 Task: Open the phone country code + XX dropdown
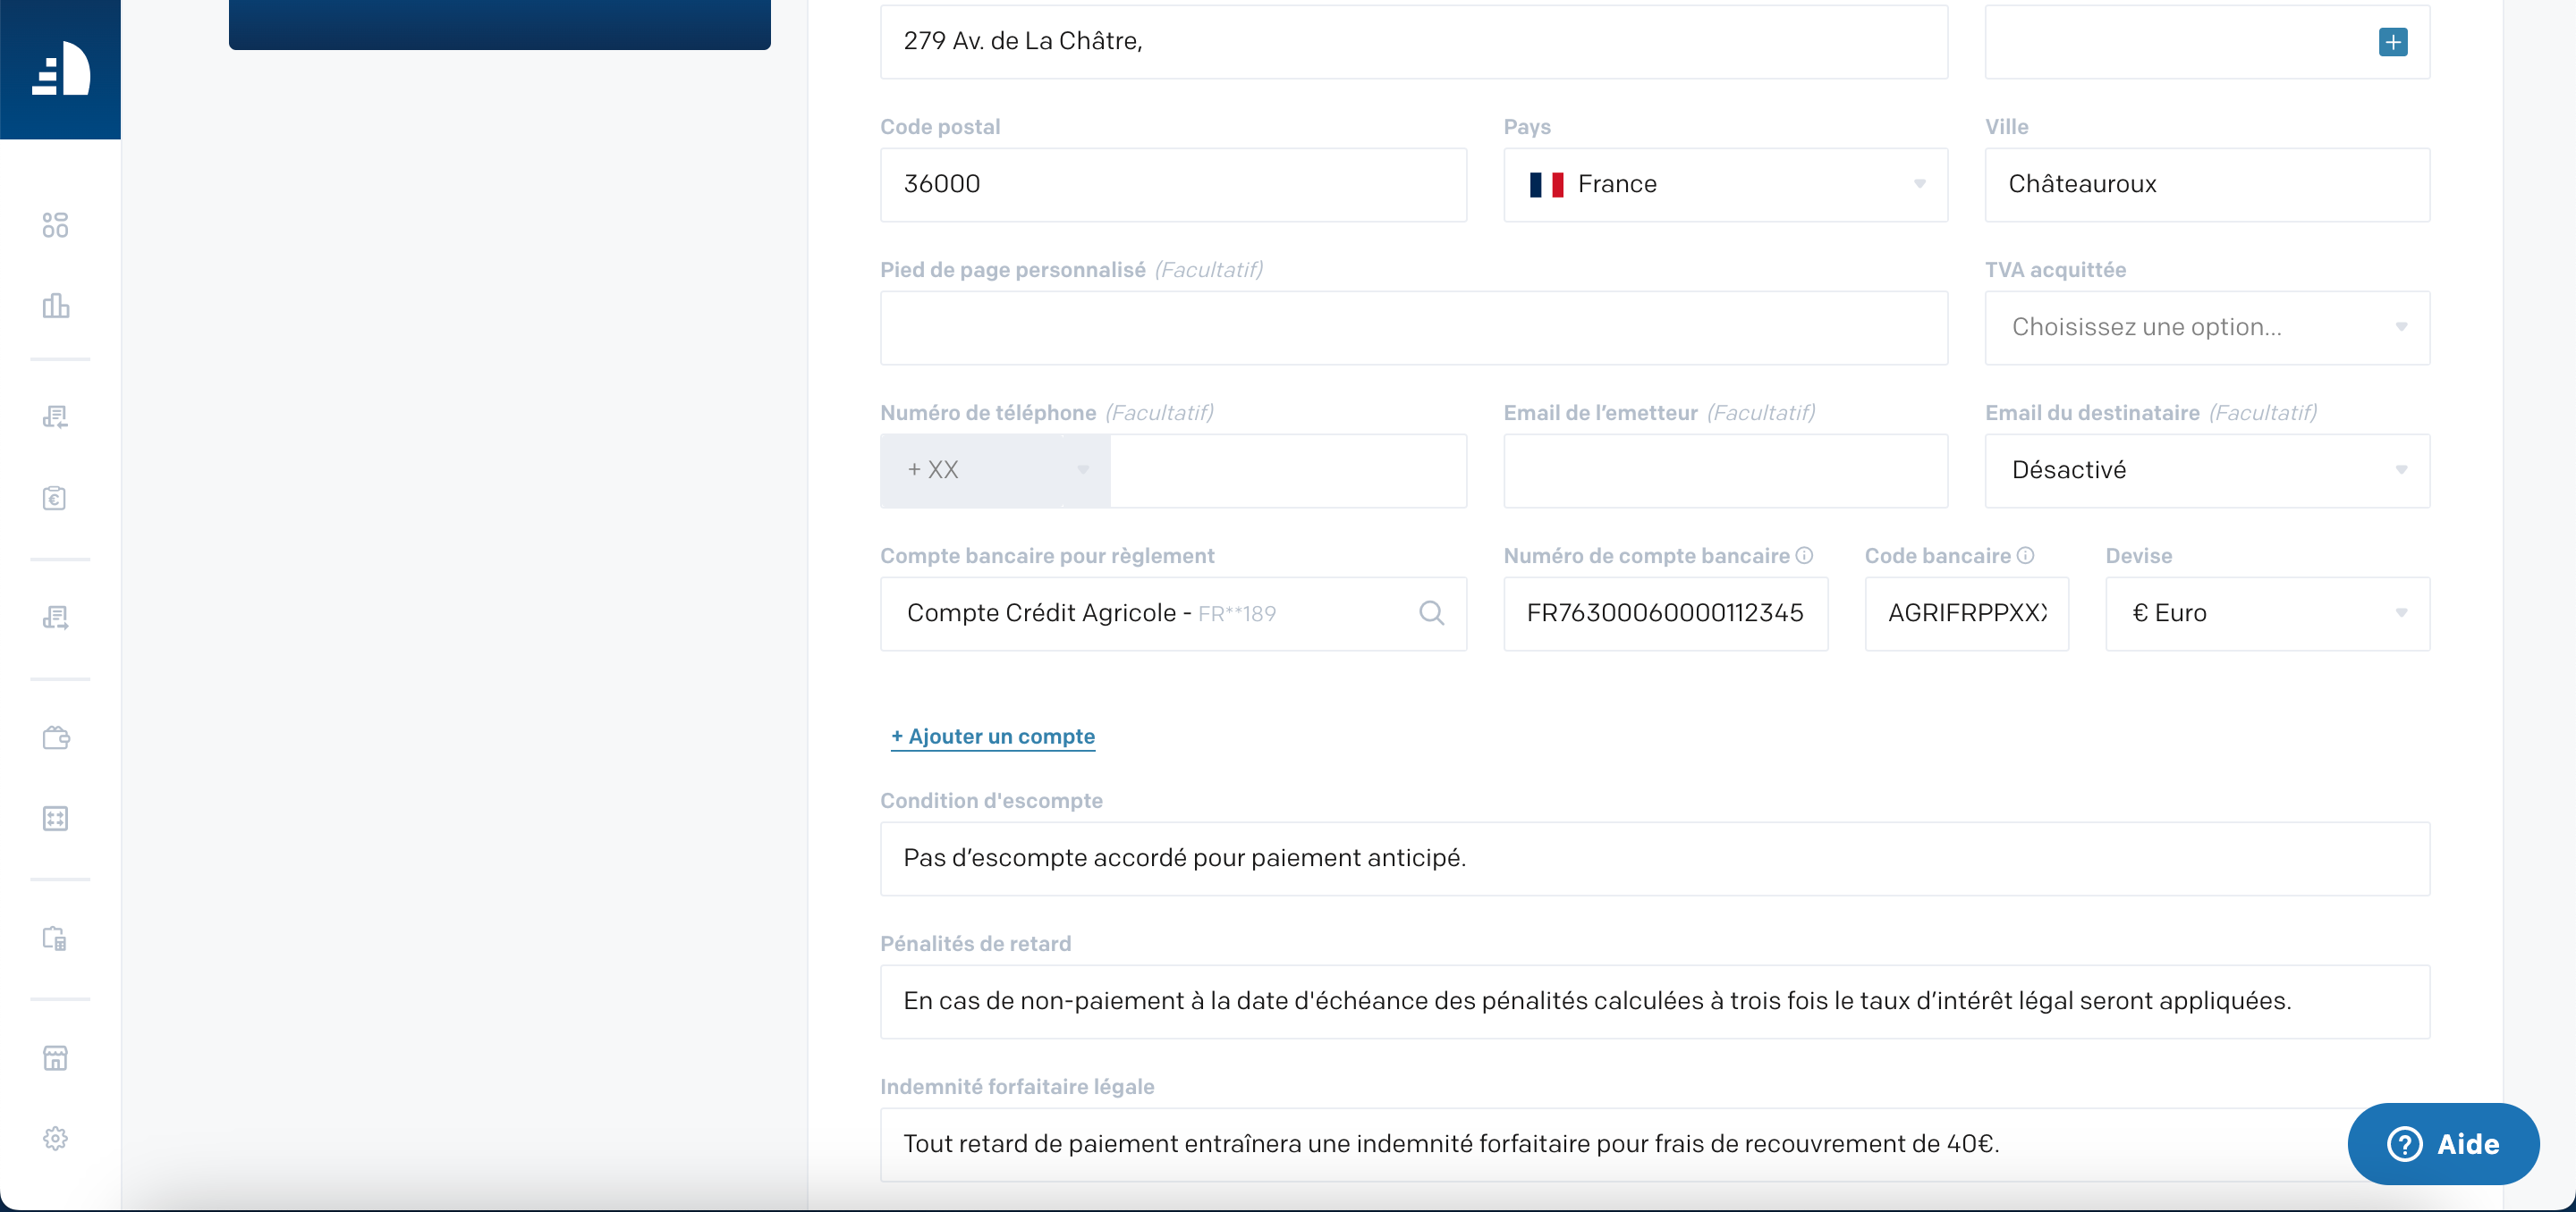pos(995,471)
